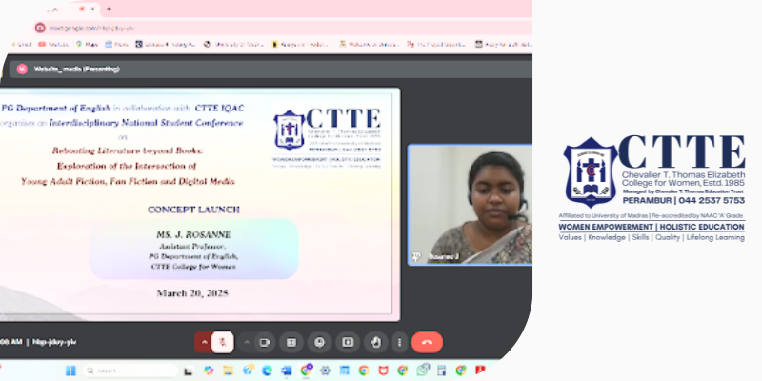Launch Copilot from the taskbar
This screenshot has width=762, height=381.
pos(209,371)
